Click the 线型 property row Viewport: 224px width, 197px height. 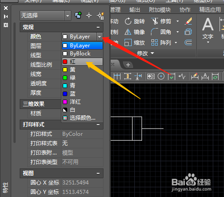(44, 55)
